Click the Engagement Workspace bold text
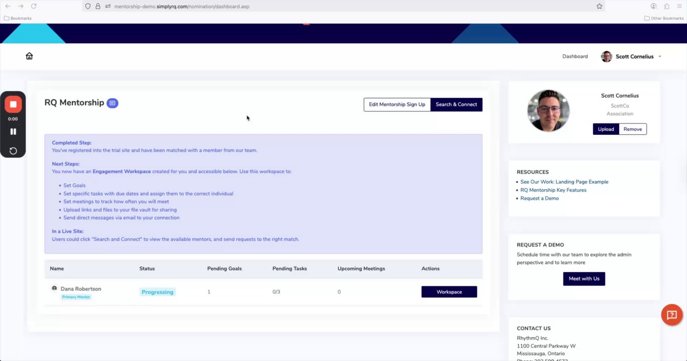This screenshot has height=361, width=687. click(121, 171)
